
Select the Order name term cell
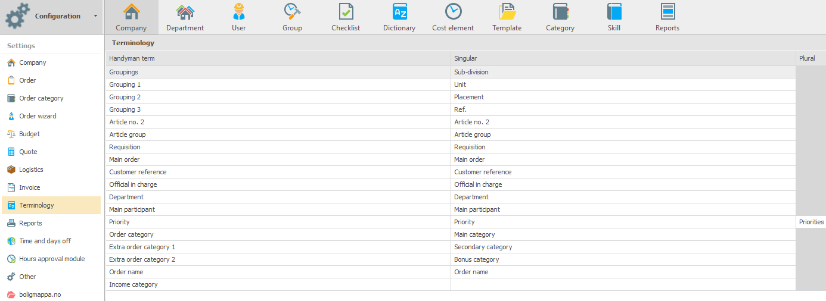point(278,272)
